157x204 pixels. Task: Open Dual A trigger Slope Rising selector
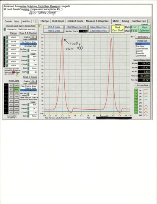(x=33, y=68)
